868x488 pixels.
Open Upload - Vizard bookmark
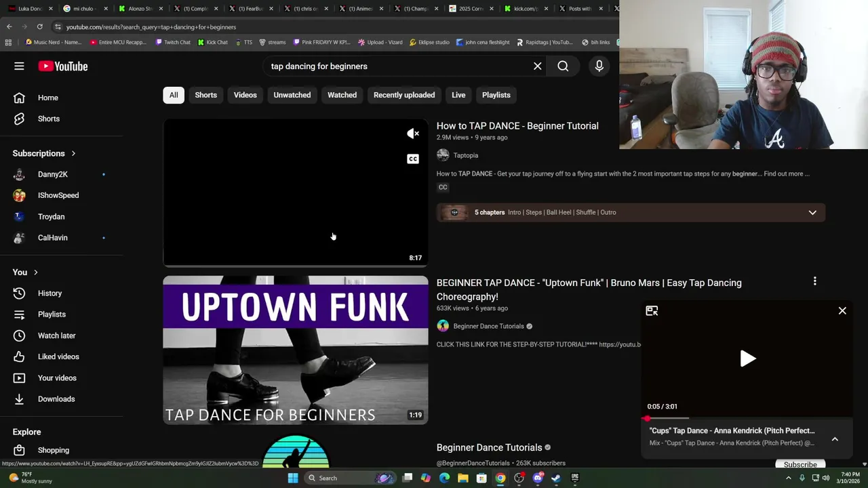tap(380, 42)
